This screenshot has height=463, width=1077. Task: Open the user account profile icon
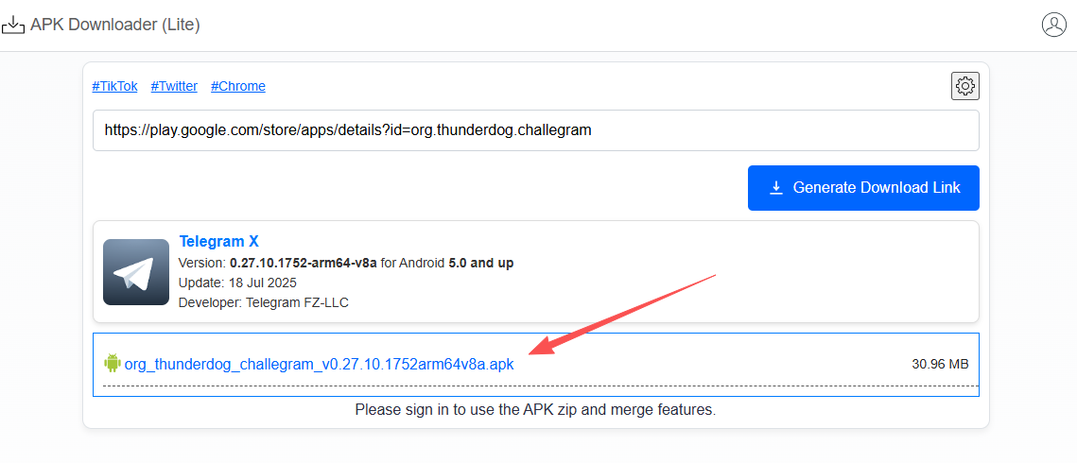coord(1053,25)
